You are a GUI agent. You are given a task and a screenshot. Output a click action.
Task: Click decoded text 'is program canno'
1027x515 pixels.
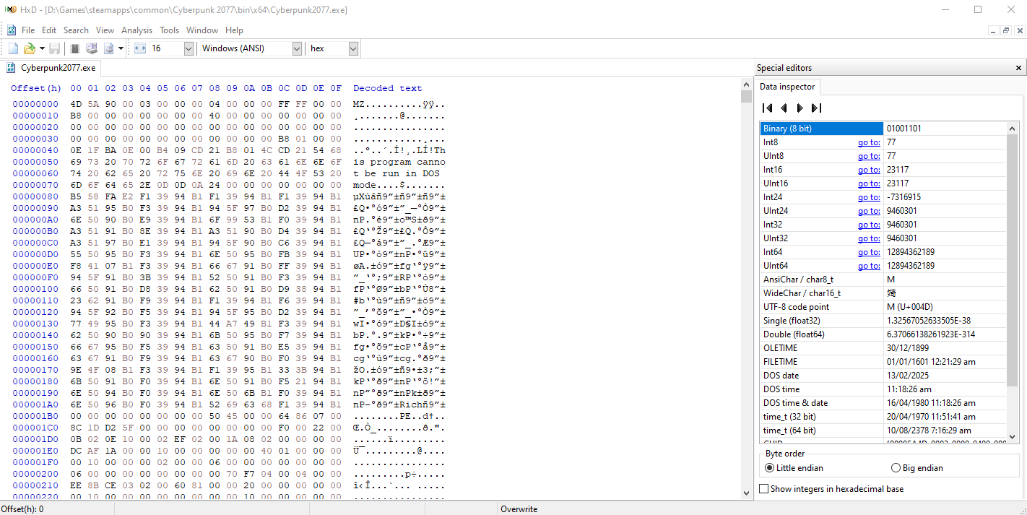(399, 162)
